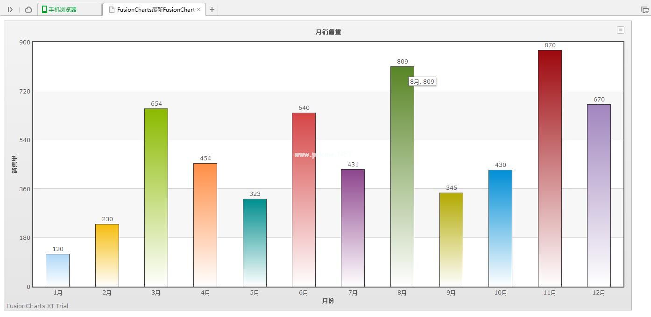Viewport: 651px width, 317px height.
Task: Open a new tab with plus button
Action: click(212, 9)
